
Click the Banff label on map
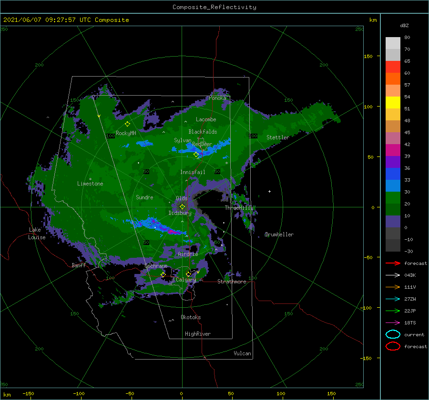pos(79,265)
